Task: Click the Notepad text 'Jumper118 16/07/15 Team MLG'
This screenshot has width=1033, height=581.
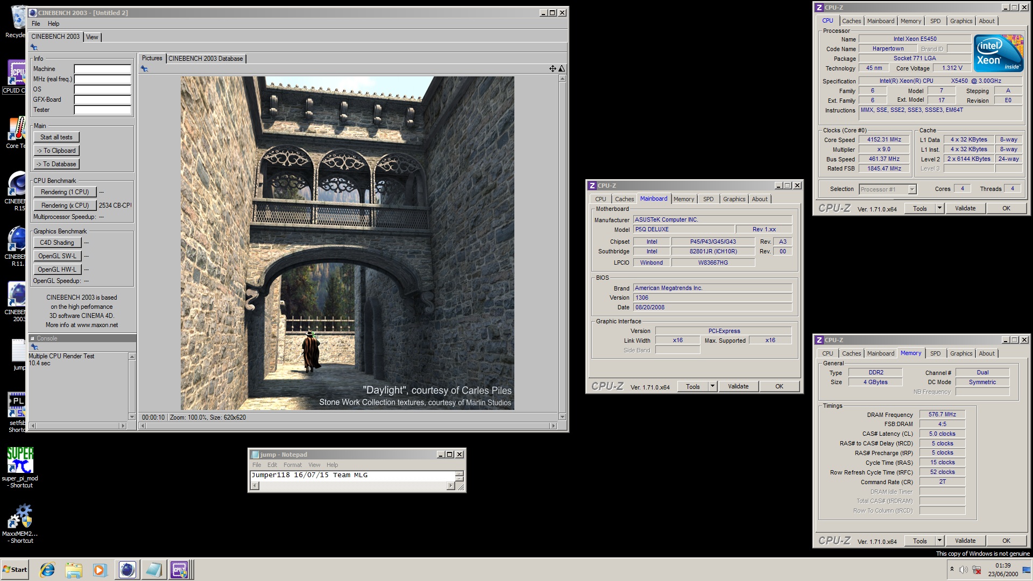Action: point(309,475)
